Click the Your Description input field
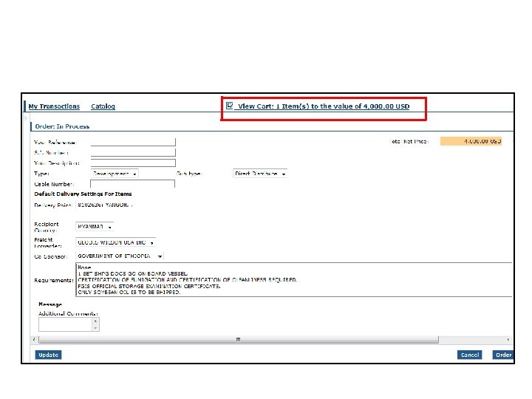This screenshot has width=532, height=399. [133, 163]
